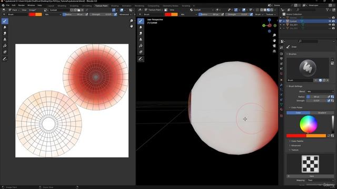Open the Blend mode dropdown in Brush Settings
This screenshot has width=337, height=189.
[320, 91]
